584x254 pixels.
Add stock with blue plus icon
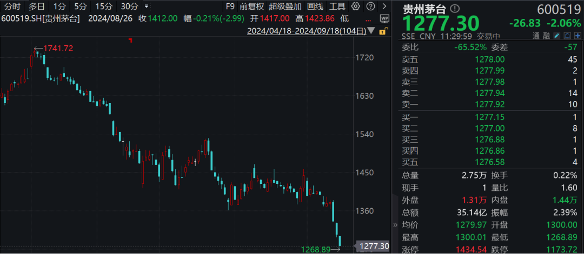(578, 36)
